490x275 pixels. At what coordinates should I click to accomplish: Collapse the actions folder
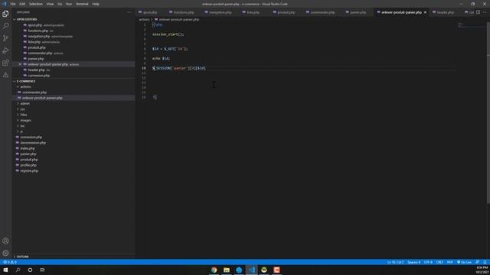tap(25, 86)
